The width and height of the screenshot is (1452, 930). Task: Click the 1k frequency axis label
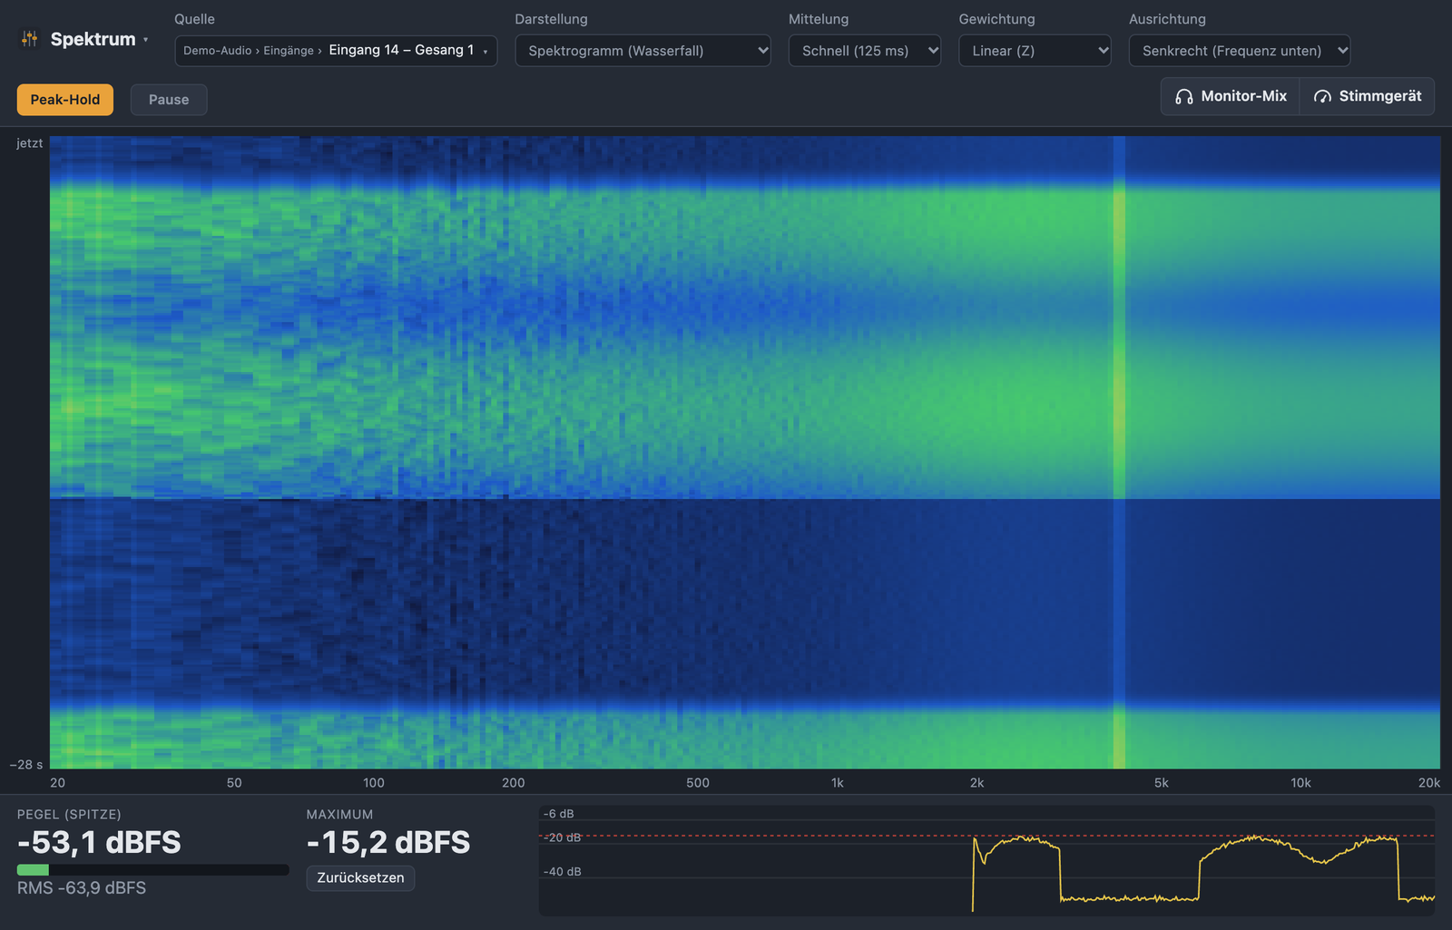tap(838, 783)
